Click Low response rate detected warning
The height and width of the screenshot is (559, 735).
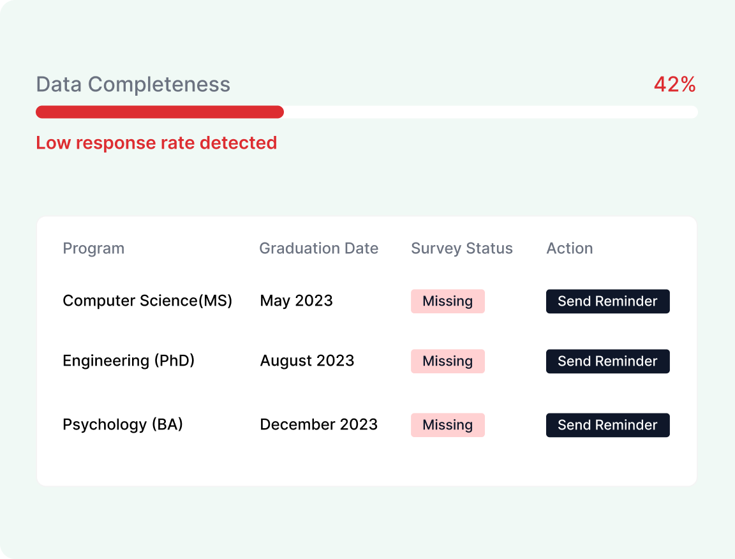156,142
